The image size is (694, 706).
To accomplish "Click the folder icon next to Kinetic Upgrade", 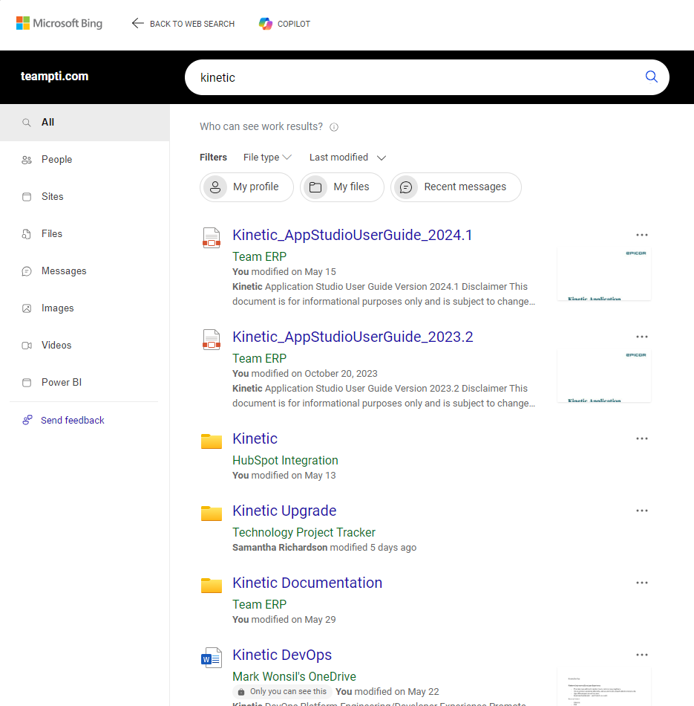I will (212, 514).
